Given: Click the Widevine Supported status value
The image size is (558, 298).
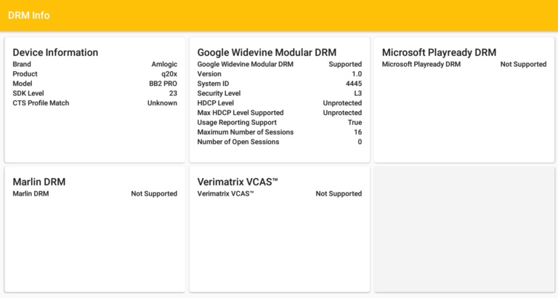Looking at the screenshot, I should click(x=345, y=65).
